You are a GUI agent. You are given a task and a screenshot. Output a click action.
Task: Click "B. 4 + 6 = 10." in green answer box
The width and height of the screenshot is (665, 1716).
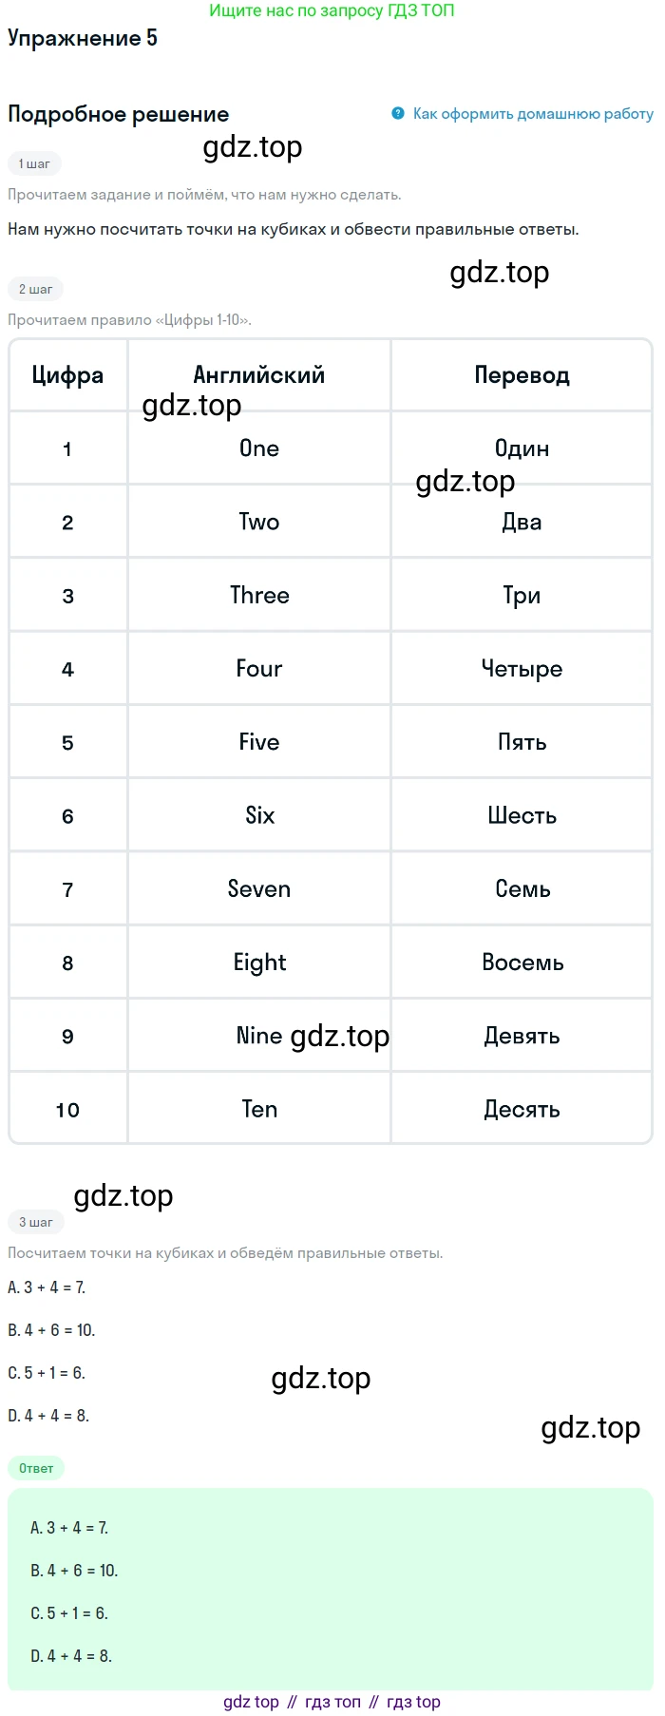pyautogui.click(x=74, y=1571)
